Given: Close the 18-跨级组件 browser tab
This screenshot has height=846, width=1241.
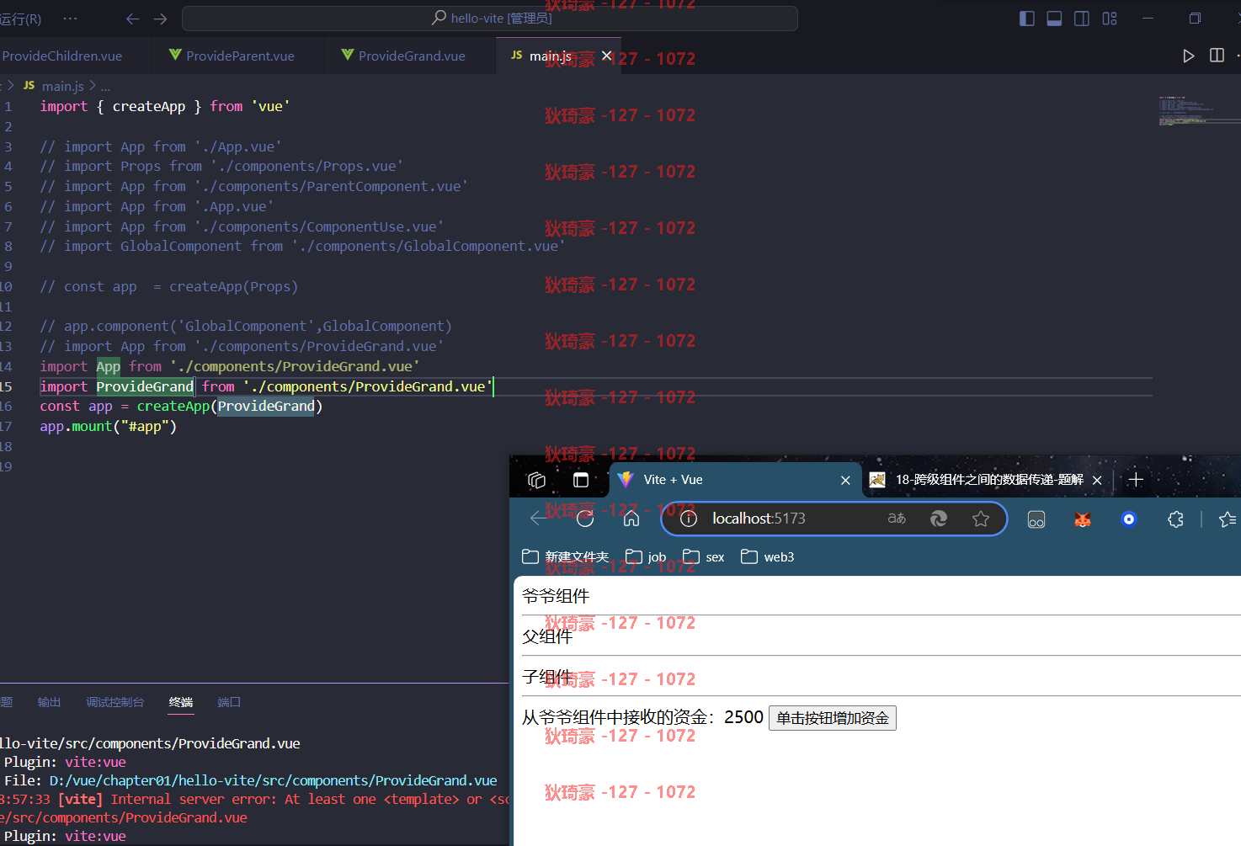Looking at the screenshot, I should coord(1097,480).
